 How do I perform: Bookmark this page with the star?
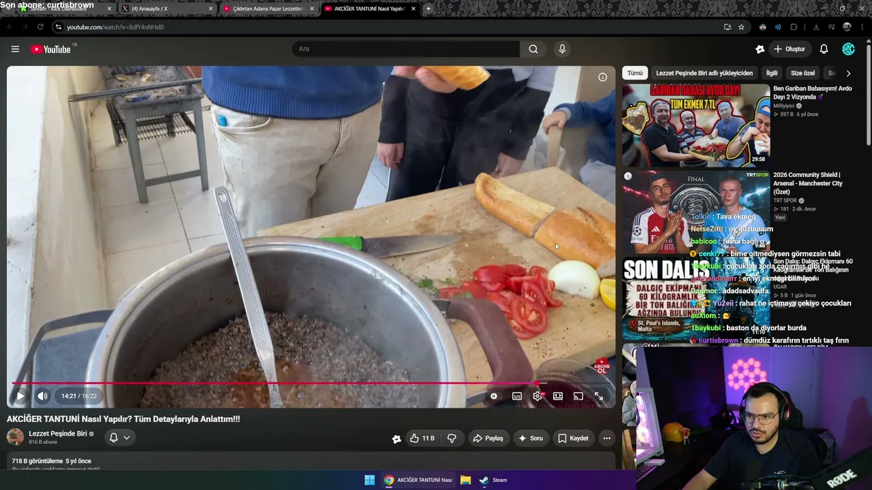(x=741, y=27)
